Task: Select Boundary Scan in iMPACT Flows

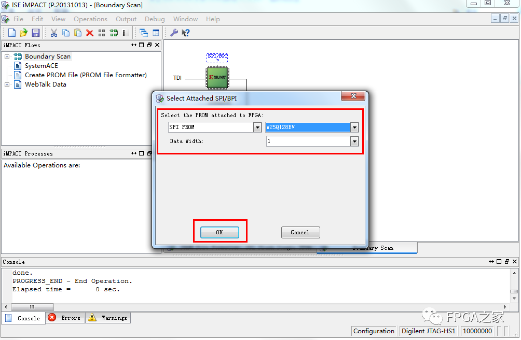Action: click(48, 56)
